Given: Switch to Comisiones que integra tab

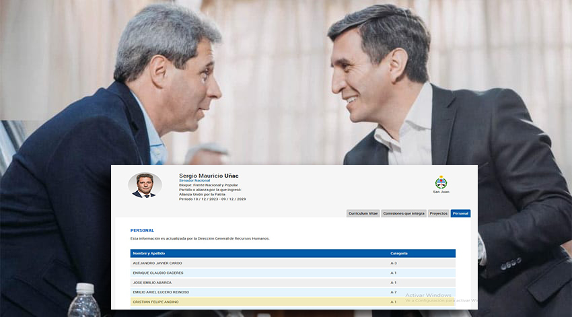Looking at the screenshot, I should coord(404,213).
